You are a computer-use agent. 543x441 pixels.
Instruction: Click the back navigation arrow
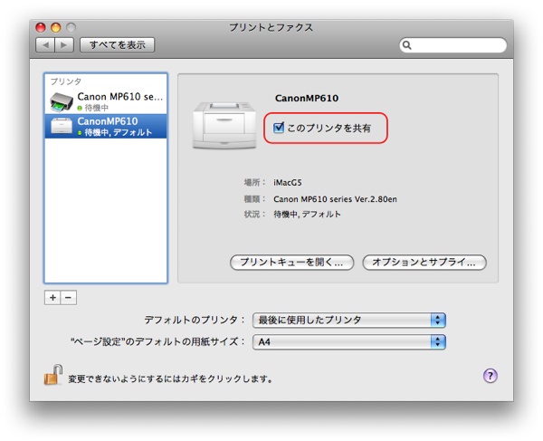pos(45,45)
